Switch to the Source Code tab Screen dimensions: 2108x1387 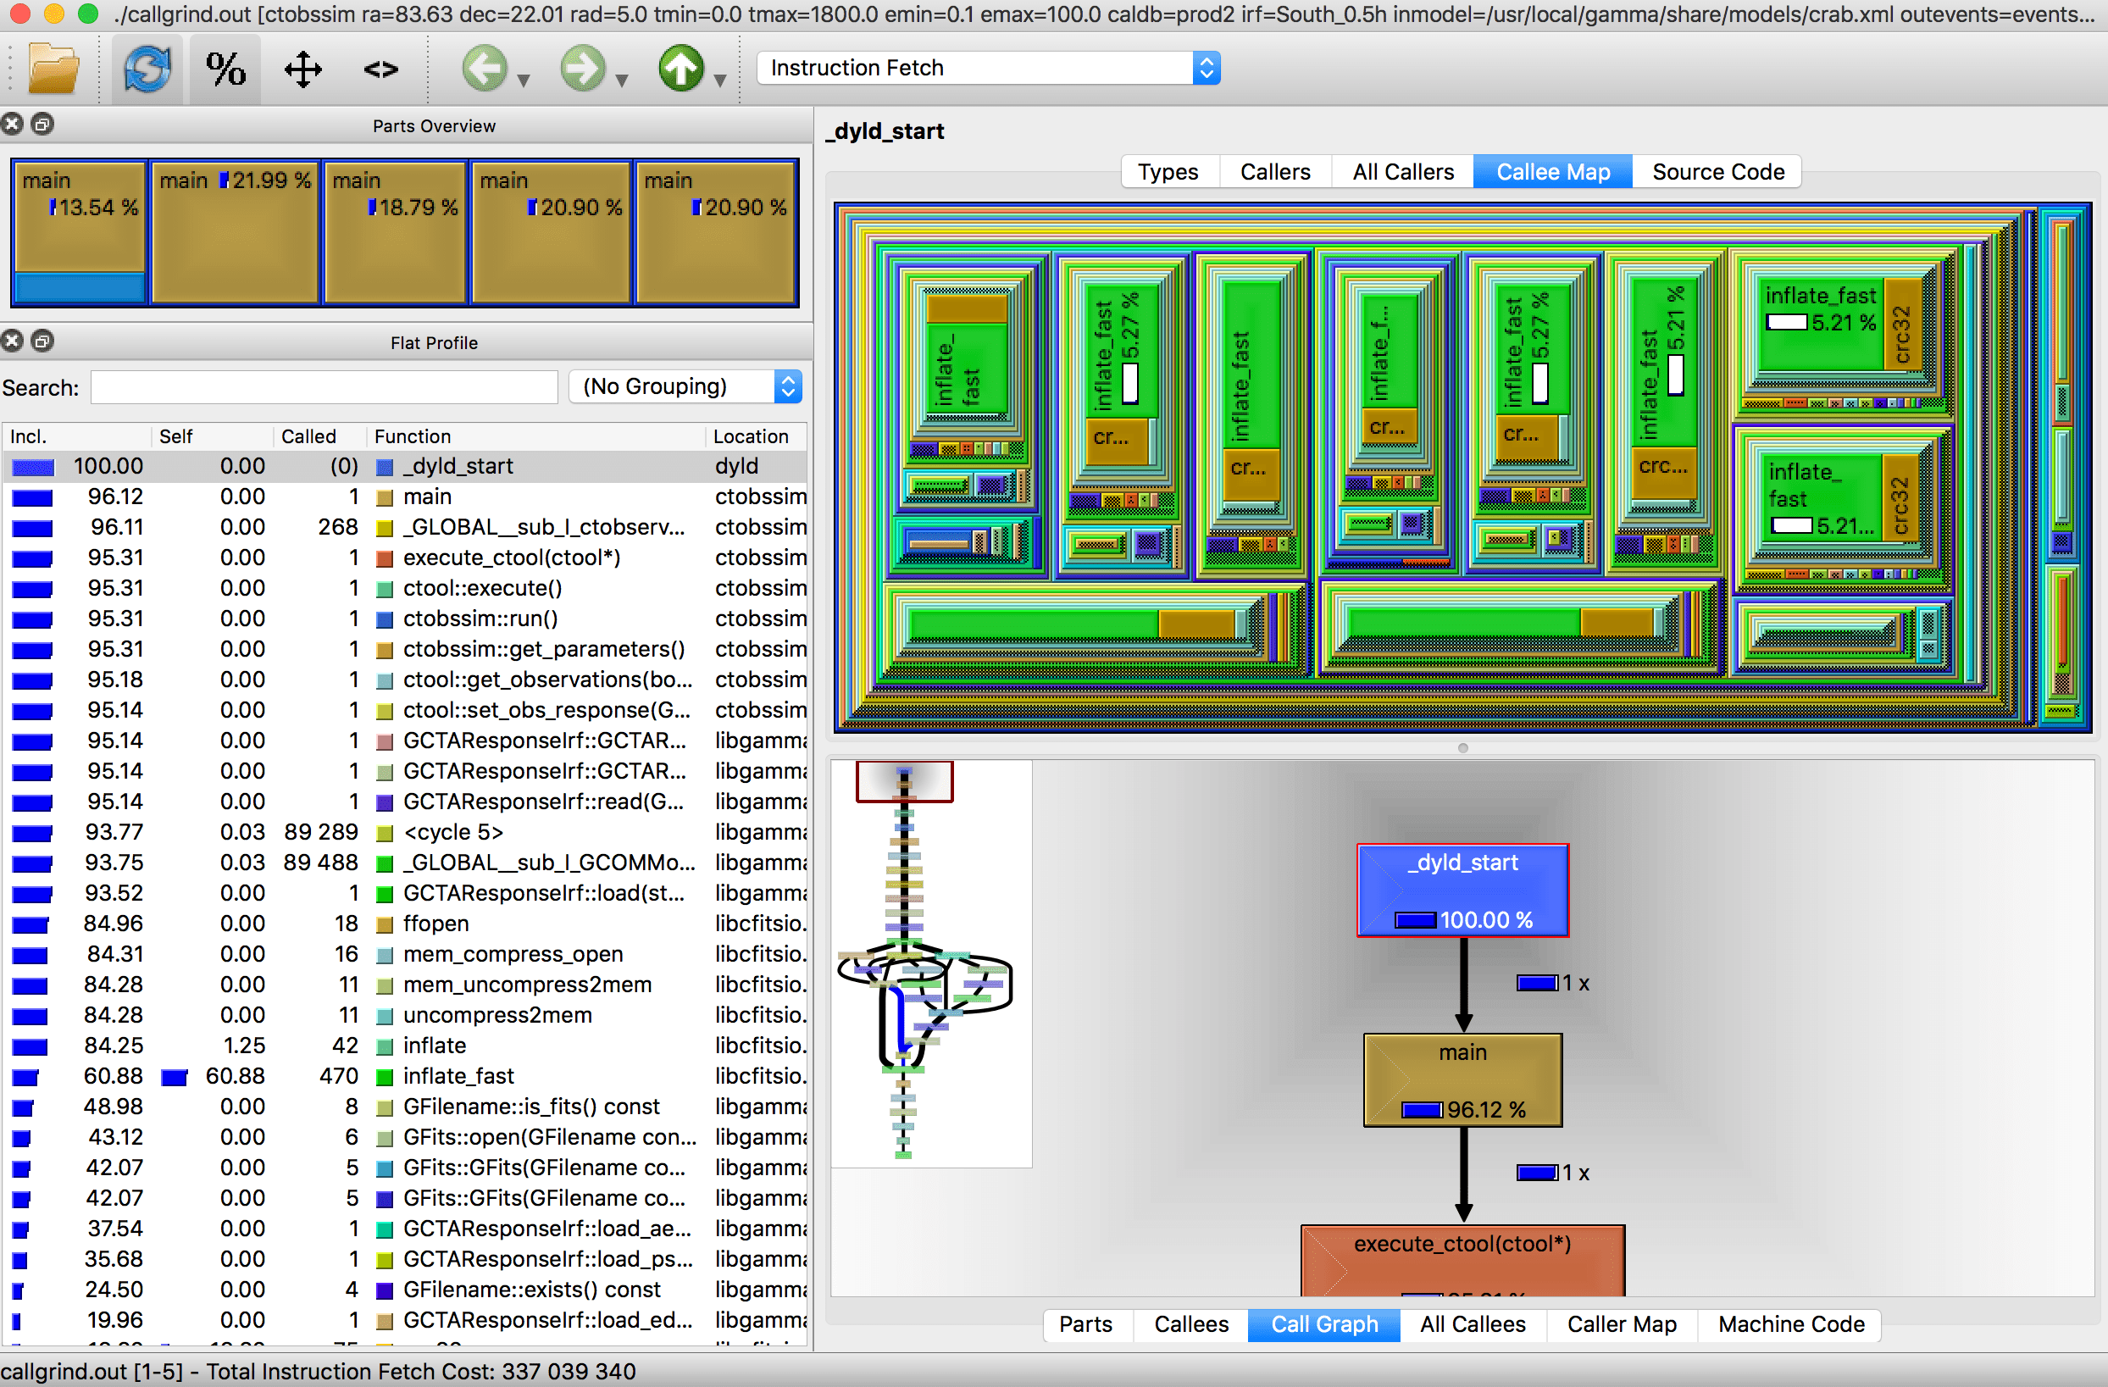click(1717, 172)
